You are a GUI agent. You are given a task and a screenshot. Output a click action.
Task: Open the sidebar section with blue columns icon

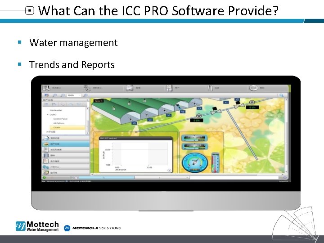click(66, 155)
